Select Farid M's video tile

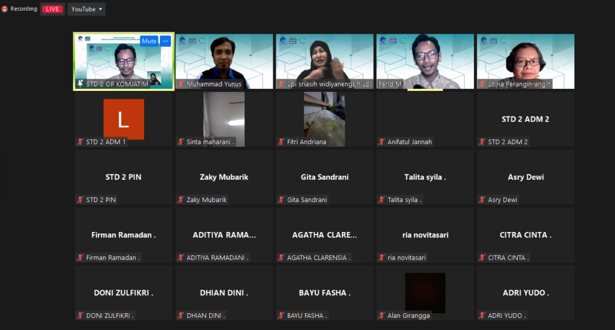pyautogui.click(x=425, y=60)
